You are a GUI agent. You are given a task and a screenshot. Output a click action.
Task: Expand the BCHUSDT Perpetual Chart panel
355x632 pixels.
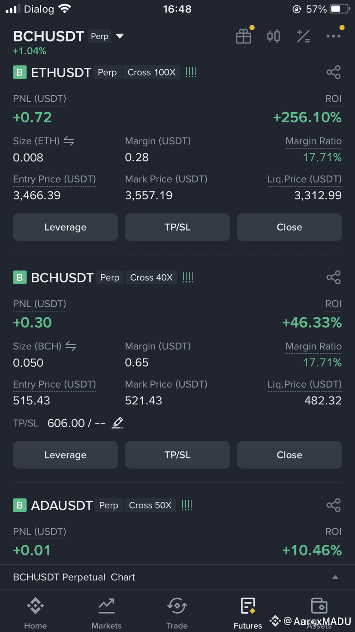tap(335, 577)
